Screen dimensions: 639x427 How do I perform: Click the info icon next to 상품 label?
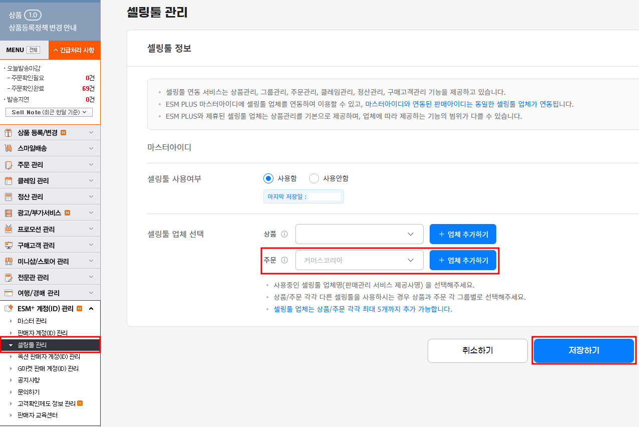coord(284,234)
